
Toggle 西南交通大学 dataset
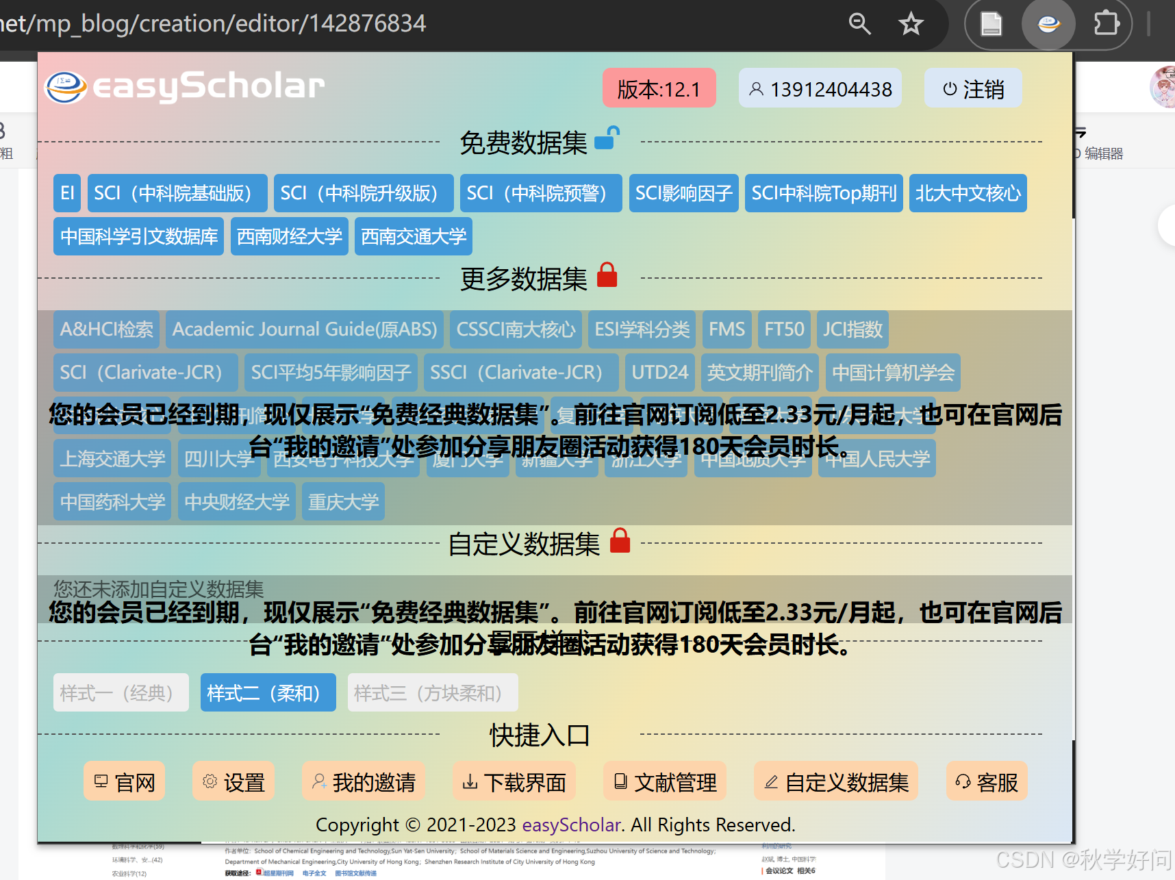pyautogui.click(x=414, y=236)
